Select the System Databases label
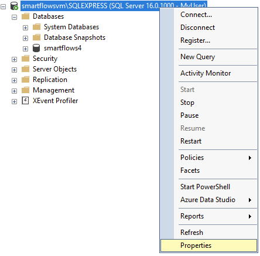Screen dimensions: 260x256 tap(71, 27)
